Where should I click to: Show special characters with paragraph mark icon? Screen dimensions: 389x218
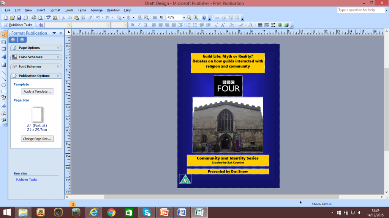point(161,17)
